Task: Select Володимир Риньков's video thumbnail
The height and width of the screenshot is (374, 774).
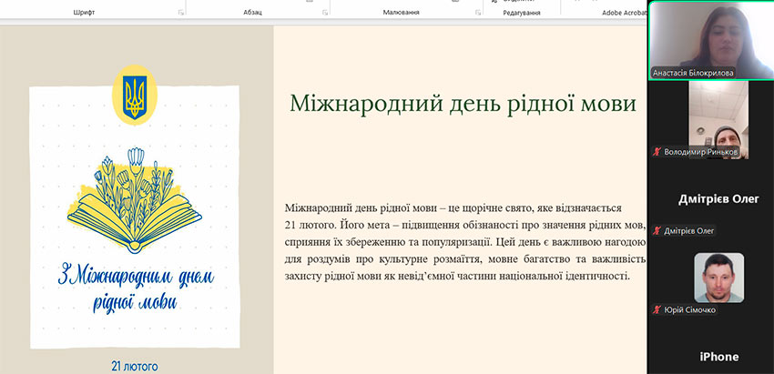Action: 718,114
